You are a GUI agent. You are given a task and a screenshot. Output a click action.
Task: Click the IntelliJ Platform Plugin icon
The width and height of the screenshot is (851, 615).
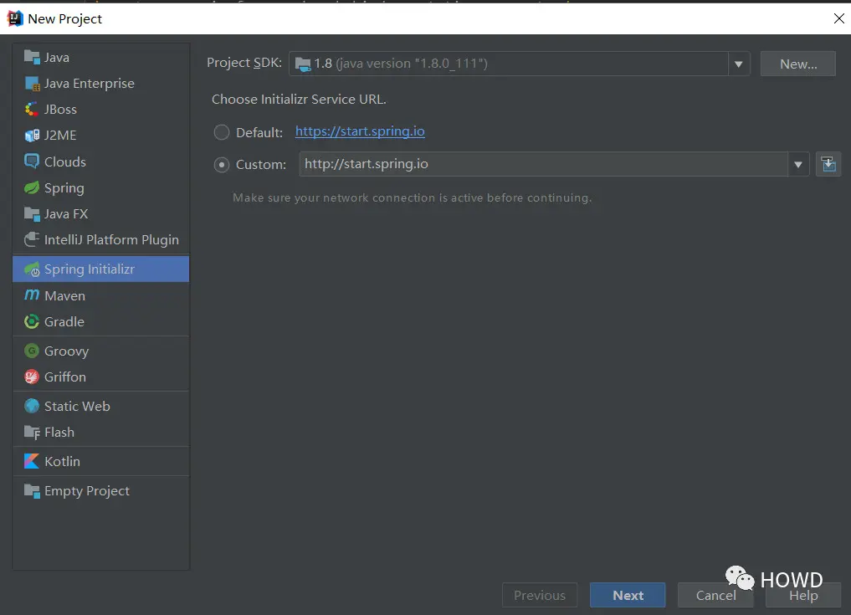32,239
